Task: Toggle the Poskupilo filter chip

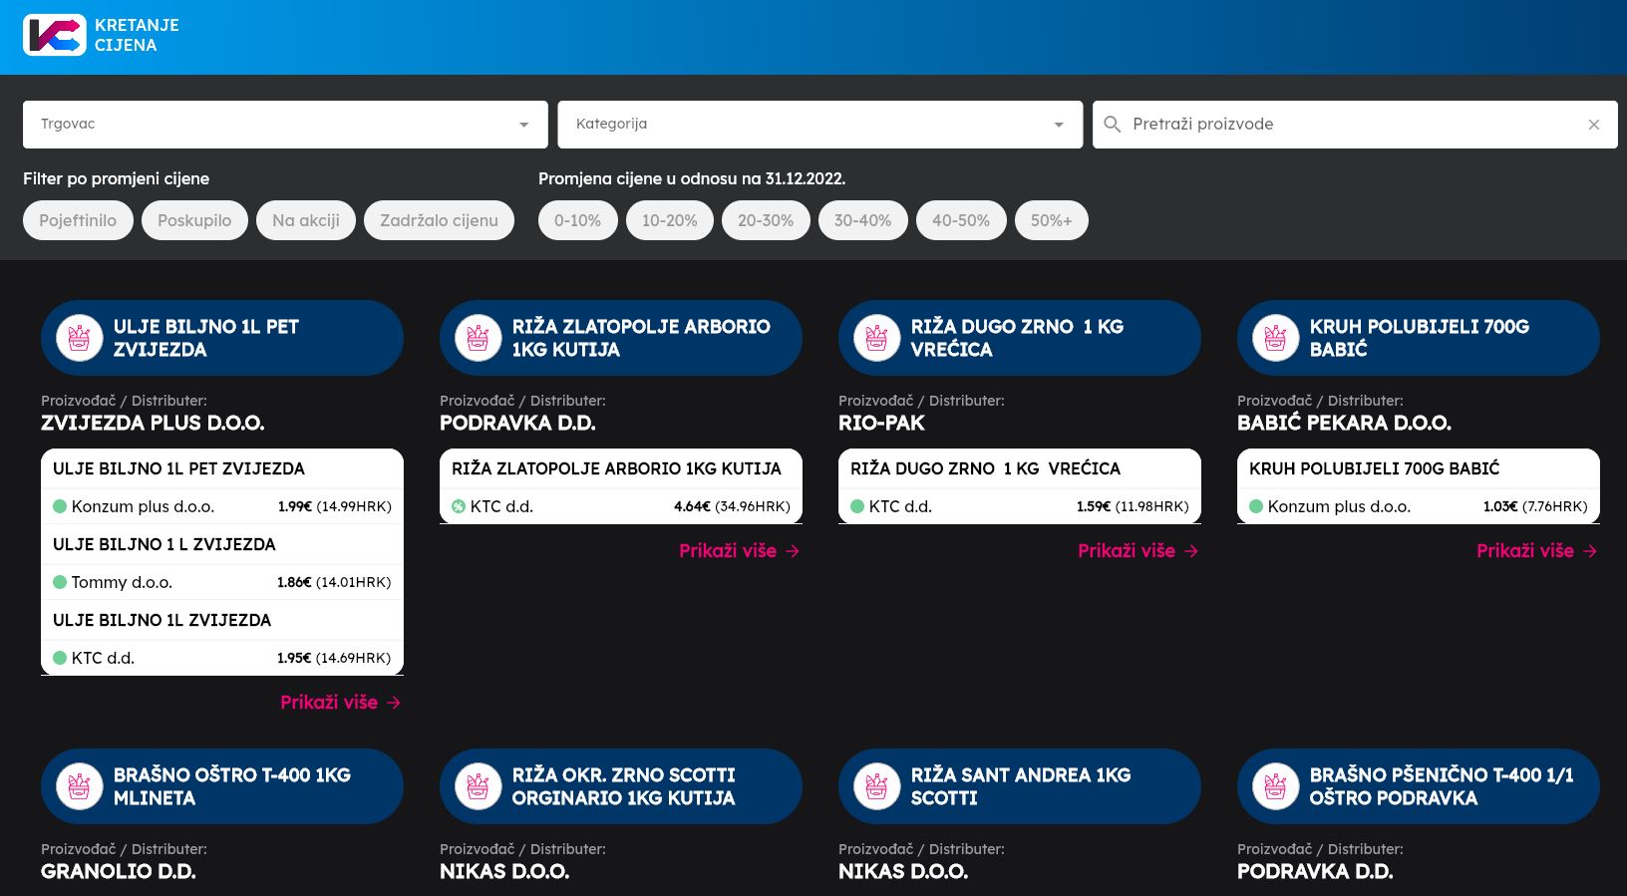Action: click(x=194, y=220)
